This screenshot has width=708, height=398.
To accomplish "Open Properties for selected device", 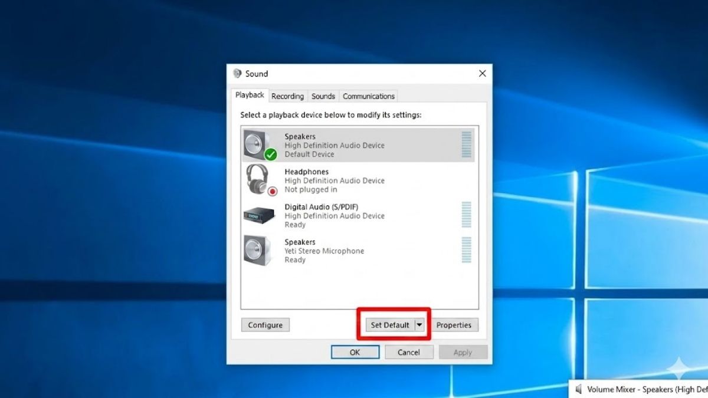I will (x=454, y=325).
